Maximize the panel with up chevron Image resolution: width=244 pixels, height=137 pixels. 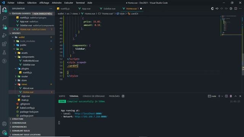coord(236,96)
